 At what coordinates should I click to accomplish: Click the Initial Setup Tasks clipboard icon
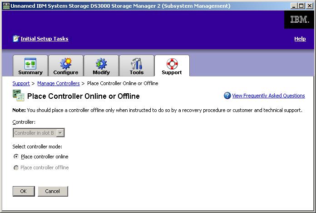click(16, 39)
